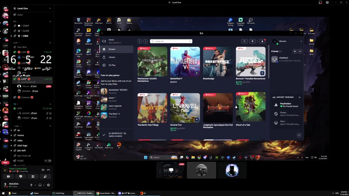Click The Sims 4 free-to-play entry

click(x=116, y=115)
